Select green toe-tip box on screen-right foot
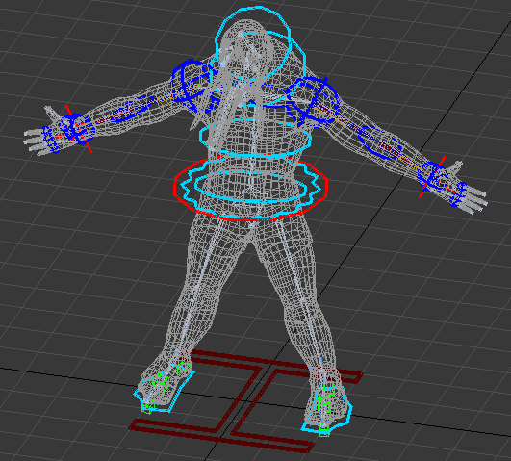 324,432
